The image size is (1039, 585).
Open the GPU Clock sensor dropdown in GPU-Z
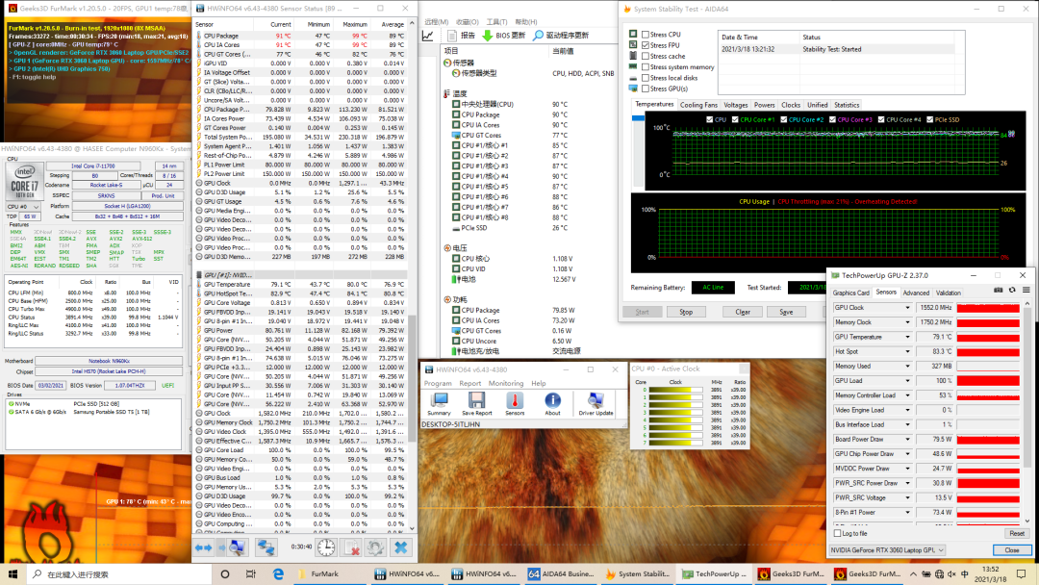coord(906,308)
